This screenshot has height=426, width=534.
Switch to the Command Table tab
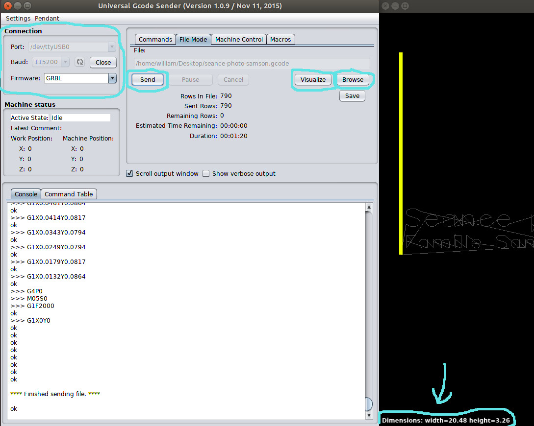tap(69, 194)
